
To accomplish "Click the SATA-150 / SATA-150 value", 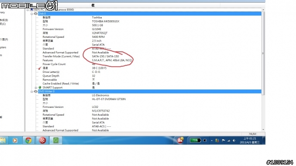I will point(105,56).
